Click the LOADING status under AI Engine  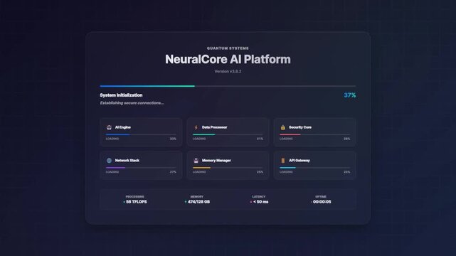tap(112, 139)
